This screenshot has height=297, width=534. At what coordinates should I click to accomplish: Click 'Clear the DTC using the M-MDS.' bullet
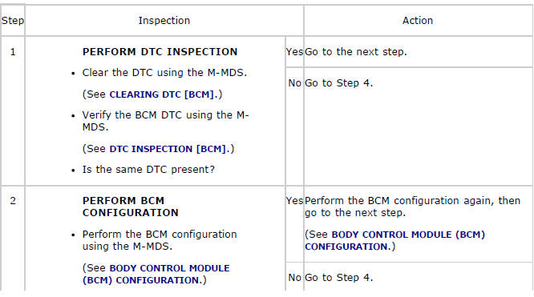(x=164, y=73)
